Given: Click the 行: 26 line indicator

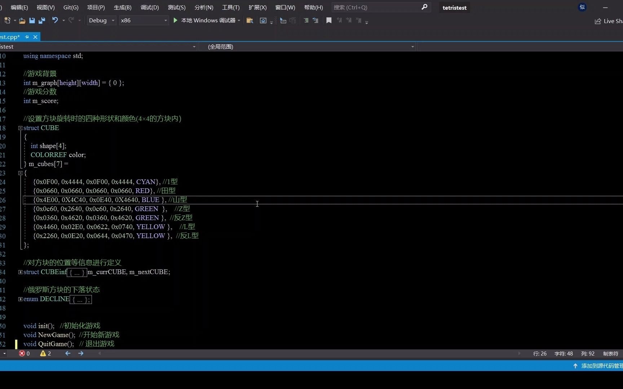Looking at the screenshot, I should click(539, 354).
